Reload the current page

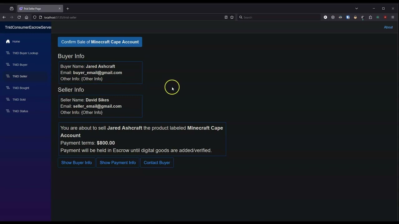(19, 17)
